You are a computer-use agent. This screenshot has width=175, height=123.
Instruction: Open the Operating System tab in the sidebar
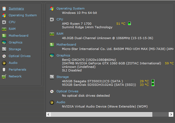(x=22, y=15)
